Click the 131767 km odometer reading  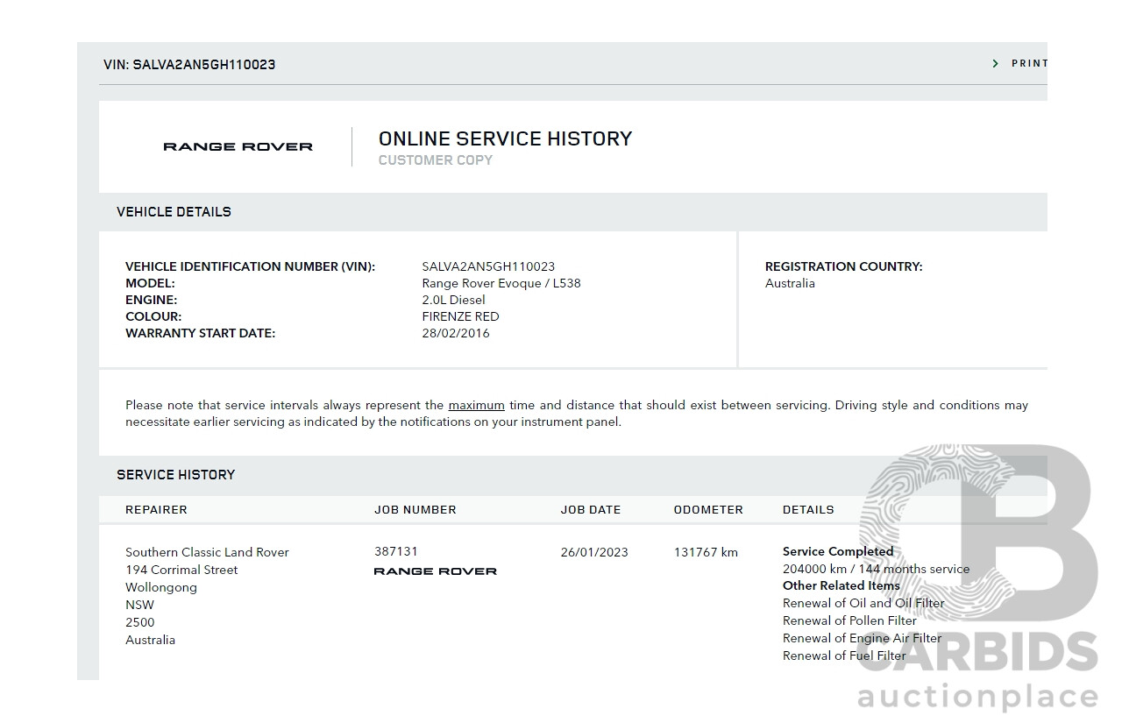[706, 552]
